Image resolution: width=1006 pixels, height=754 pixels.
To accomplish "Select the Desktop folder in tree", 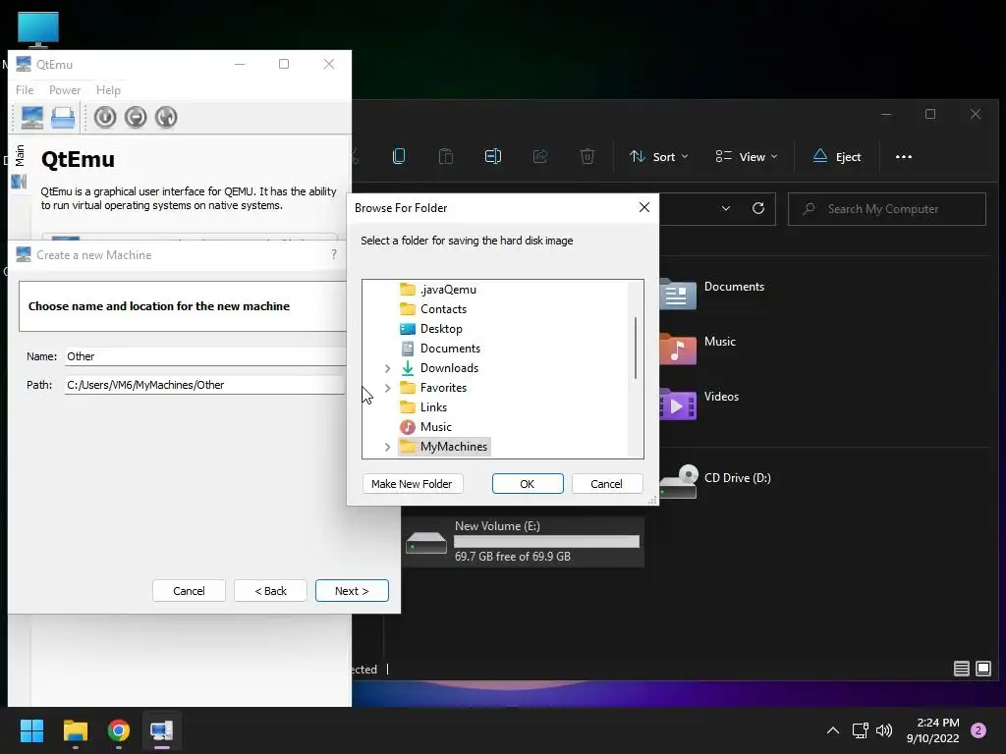I will pos(431,329).
